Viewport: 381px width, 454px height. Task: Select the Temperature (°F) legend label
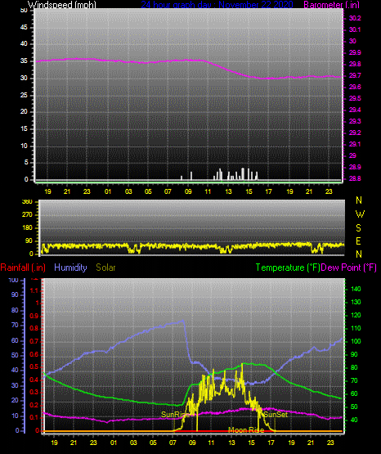pyautogui.click(x=288, y=267)
